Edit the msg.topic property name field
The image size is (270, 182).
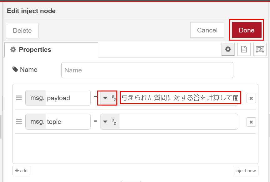pos(68,122)
